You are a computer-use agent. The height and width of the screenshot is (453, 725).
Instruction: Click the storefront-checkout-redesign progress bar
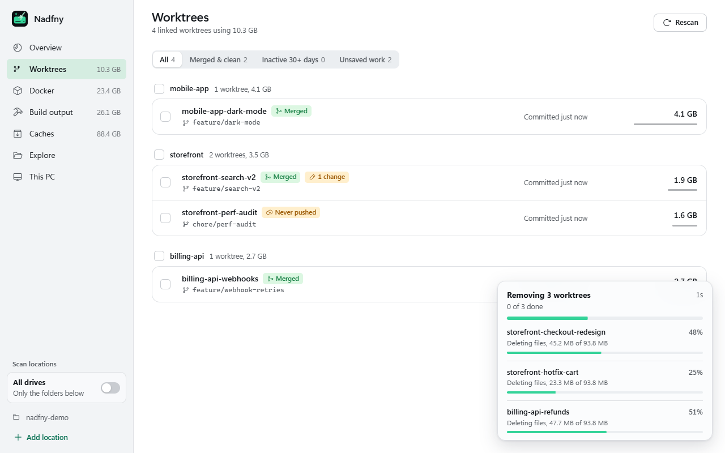[605, 353]
